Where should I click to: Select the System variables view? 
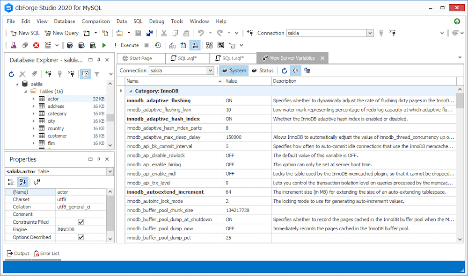(x=234, y=70)
